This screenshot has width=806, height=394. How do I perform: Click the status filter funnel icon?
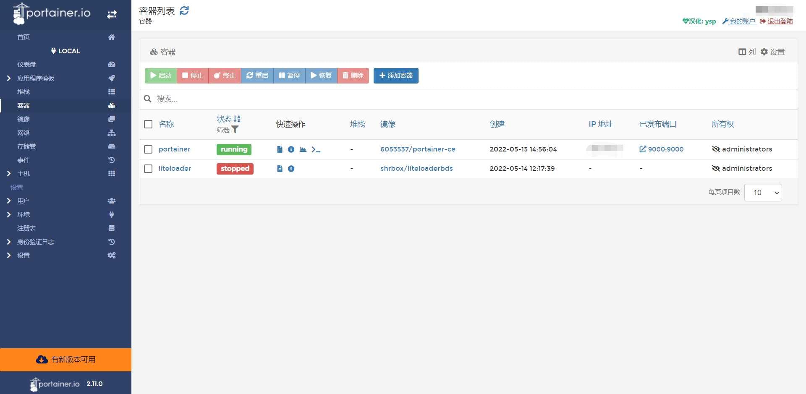click(x=235, y=130)
